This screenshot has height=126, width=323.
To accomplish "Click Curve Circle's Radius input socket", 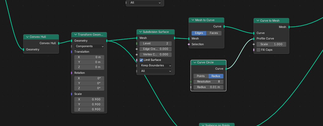I will pos(191,87).
